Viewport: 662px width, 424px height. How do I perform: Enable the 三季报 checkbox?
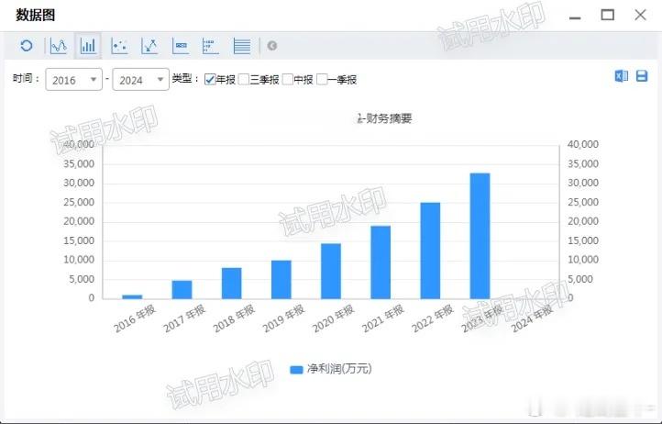tap(244, 79)
